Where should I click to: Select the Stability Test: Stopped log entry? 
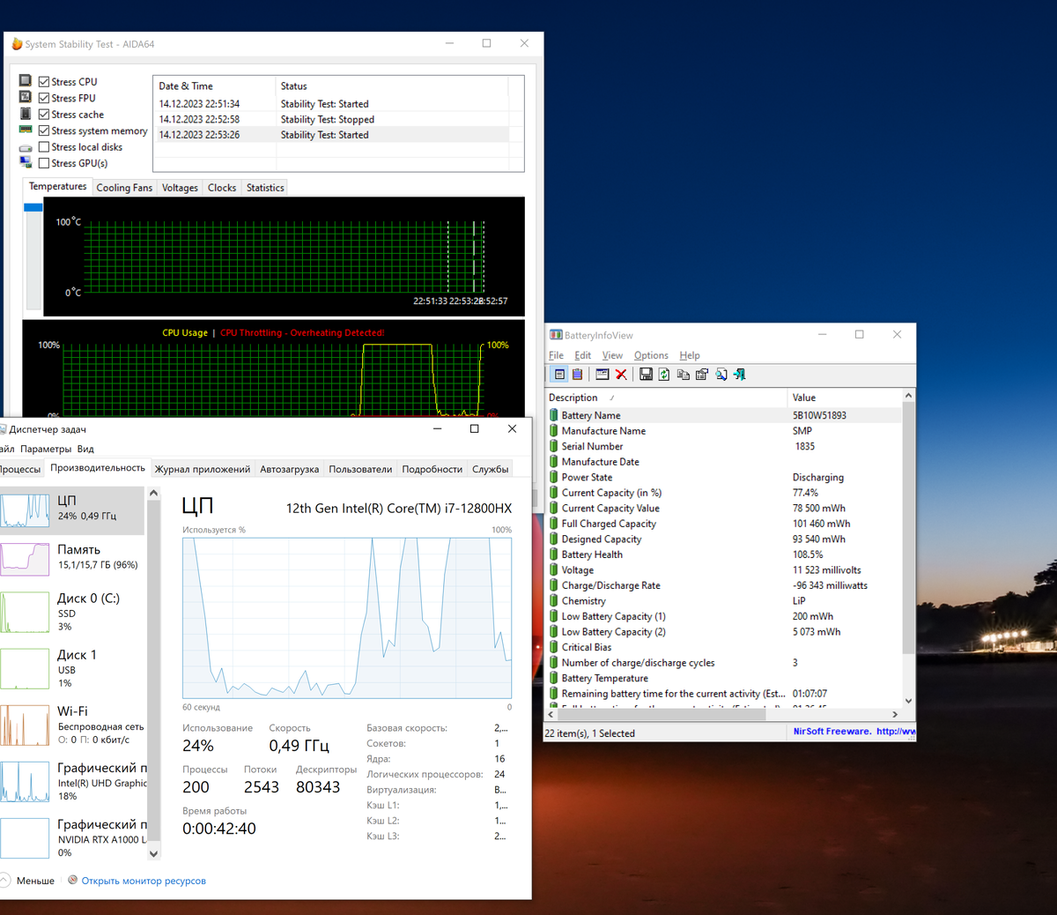click(x=331, y=120)
